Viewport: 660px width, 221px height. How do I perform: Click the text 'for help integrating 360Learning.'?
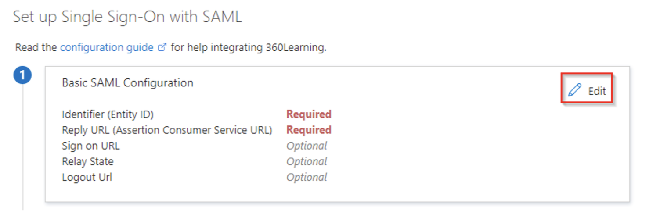point(249,47)
